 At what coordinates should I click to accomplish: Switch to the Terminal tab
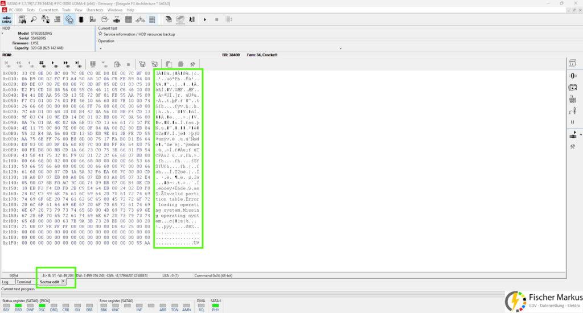24,282
